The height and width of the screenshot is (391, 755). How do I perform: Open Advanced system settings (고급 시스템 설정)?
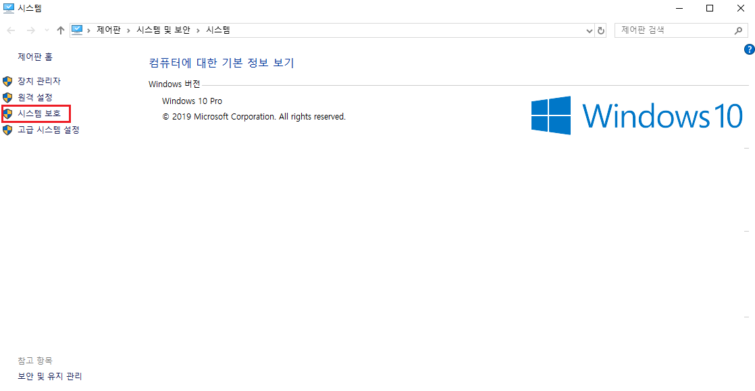(x=48, y=130)
